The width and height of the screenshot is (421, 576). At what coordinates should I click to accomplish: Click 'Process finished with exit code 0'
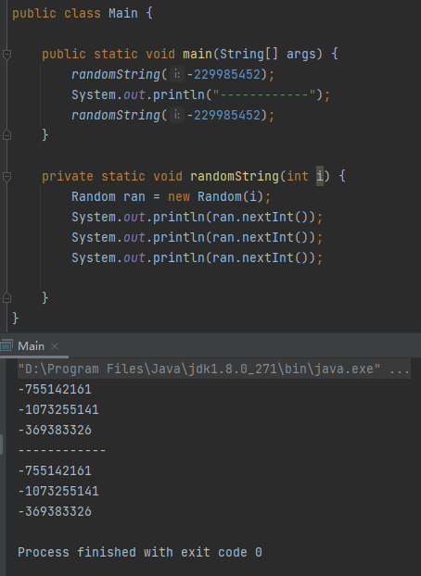[x=140, y=553]
